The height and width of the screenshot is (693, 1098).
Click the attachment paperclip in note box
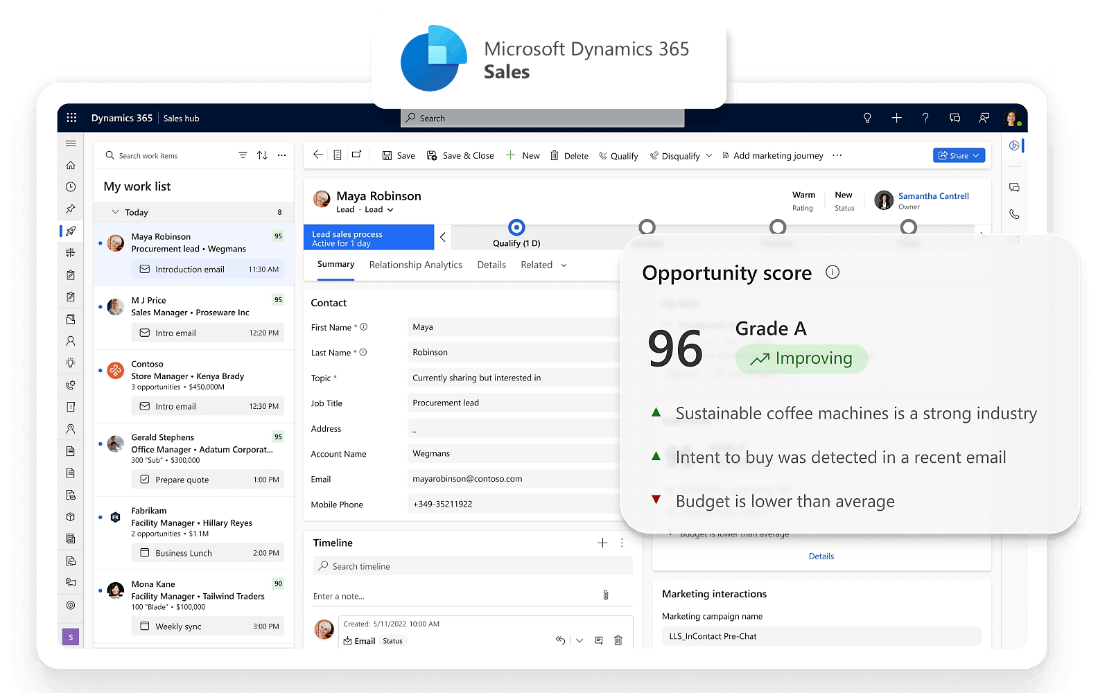[606, 595]
